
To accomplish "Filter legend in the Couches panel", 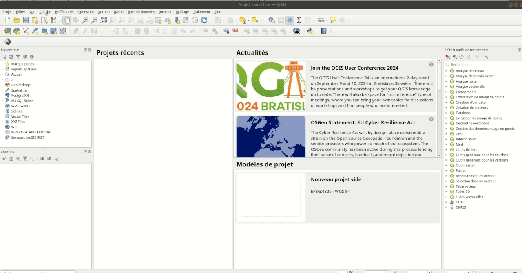I will click(25, 159).
